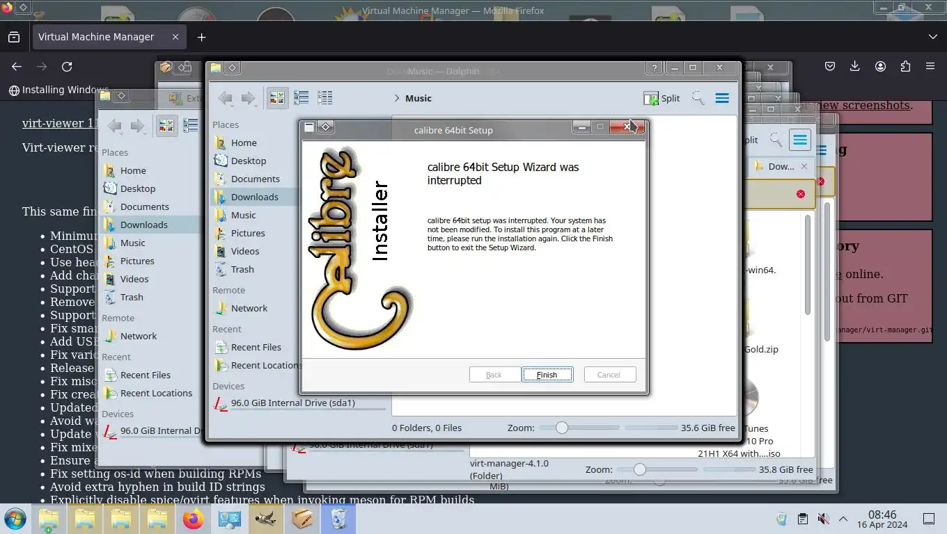Open search in right background Dolphin window
947x534 pixels.
pos(776,140)
